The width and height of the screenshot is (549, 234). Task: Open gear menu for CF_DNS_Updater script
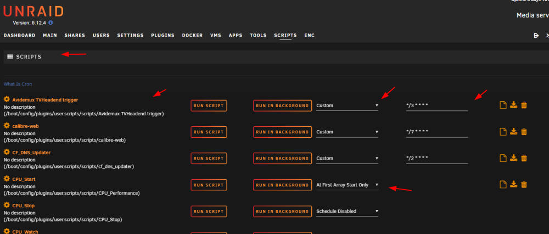pos(7,152)
